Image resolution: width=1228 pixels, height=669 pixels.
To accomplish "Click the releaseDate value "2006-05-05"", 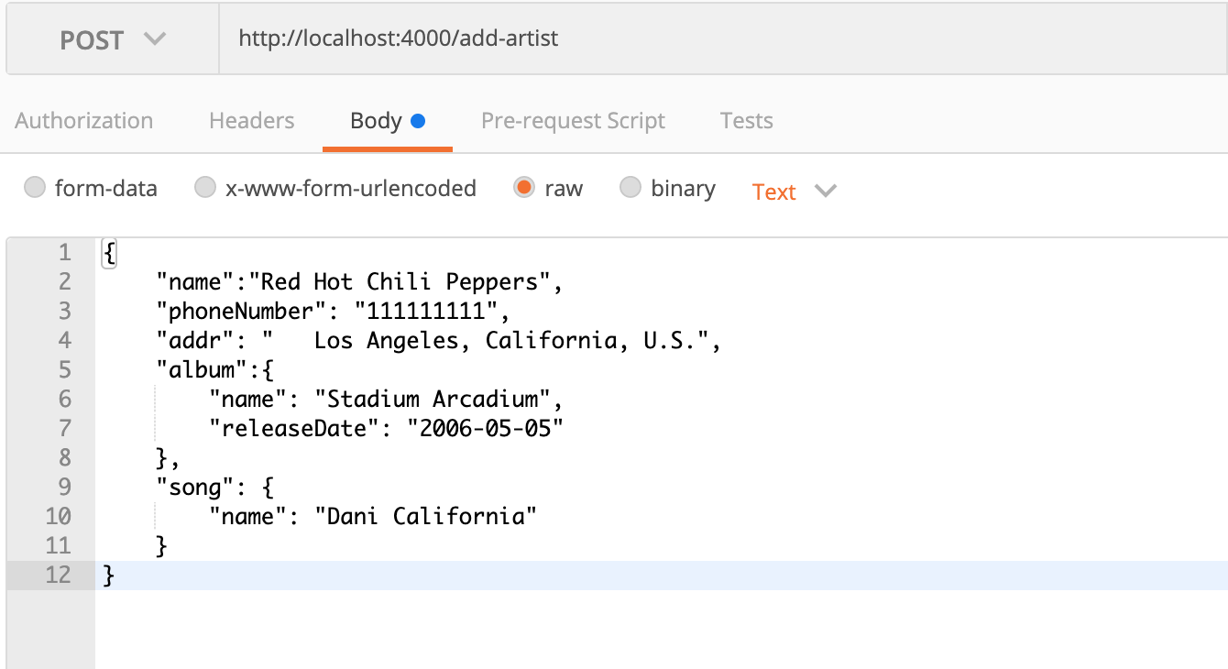I will [x=486, y=428].
